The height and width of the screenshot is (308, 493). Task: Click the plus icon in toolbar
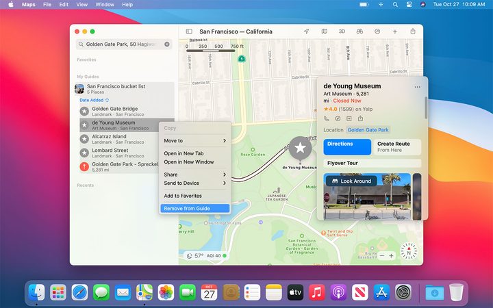(x=395, y=31)
